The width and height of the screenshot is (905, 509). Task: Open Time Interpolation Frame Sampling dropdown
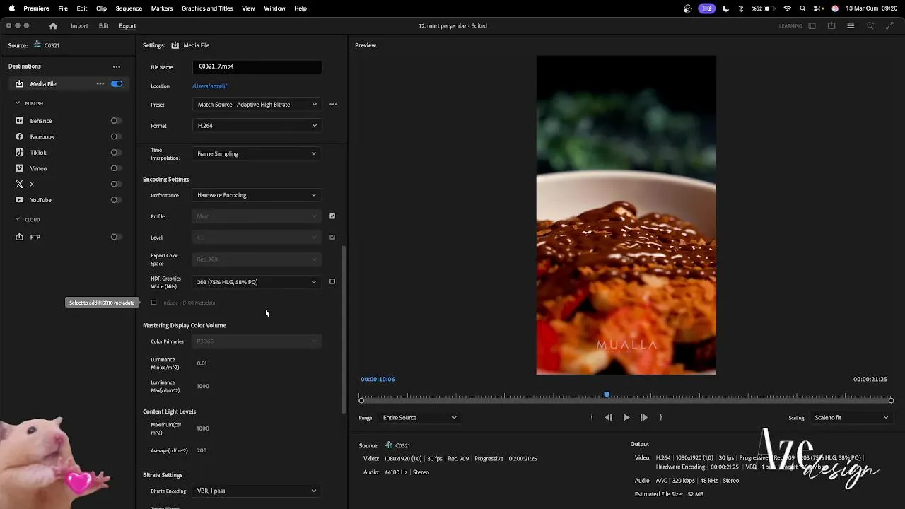point(257,153)
